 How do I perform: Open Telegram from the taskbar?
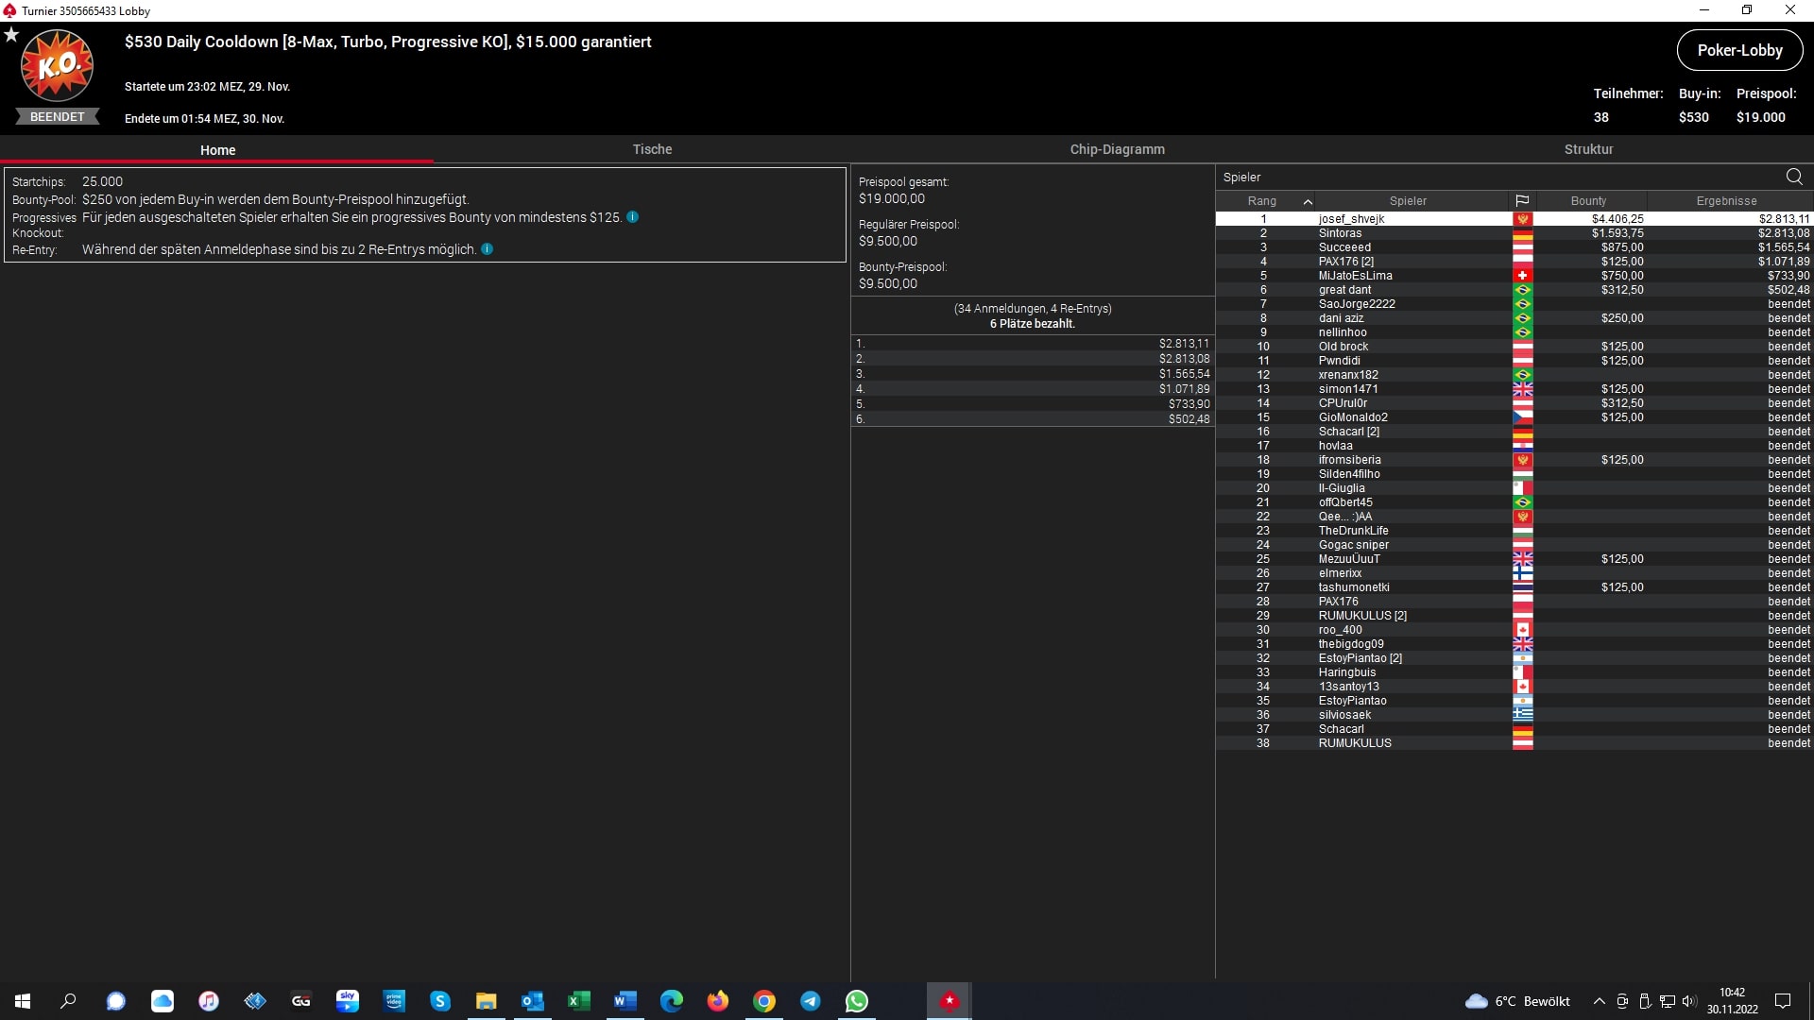[811, 1001]
